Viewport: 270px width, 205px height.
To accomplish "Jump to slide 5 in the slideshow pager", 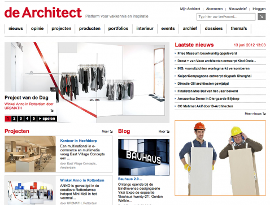I will point(34,119).
